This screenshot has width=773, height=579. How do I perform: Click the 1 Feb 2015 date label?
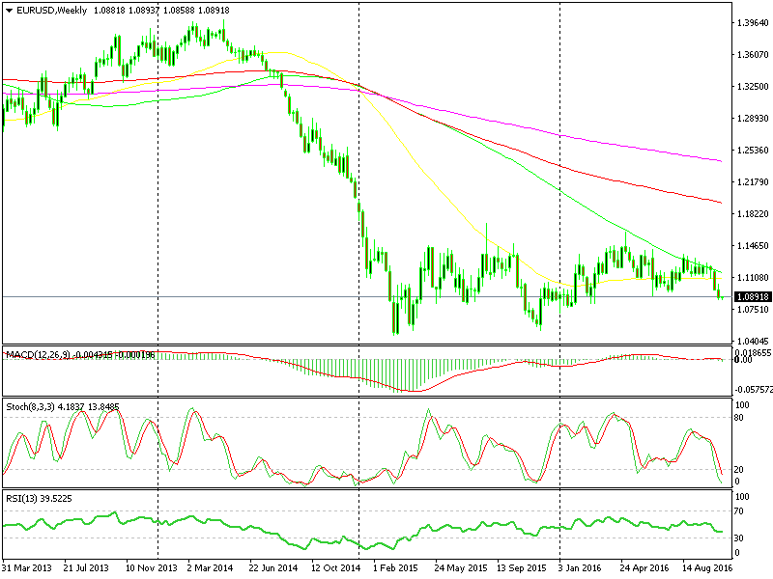(x=395, y=567)
